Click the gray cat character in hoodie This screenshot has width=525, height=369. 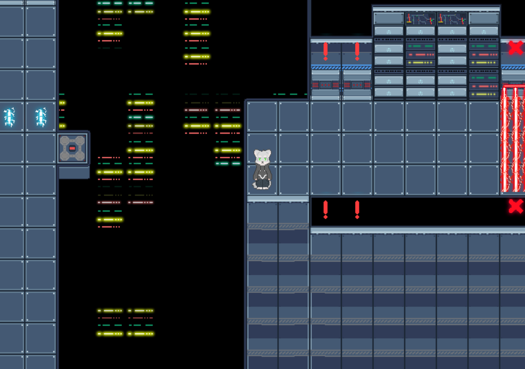pos(262,169)
